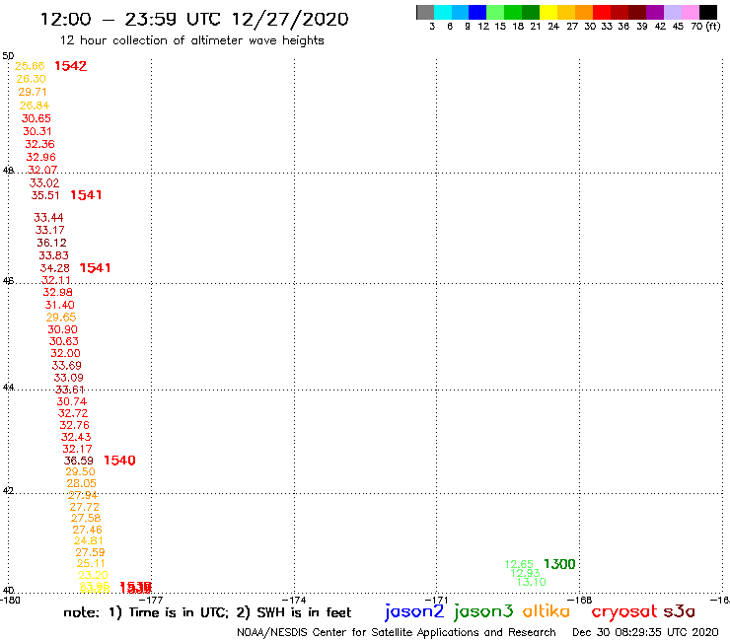730x641 pixels.
Task: Click the Dec 30 08:29:35 UTC timestamp
Action: pyautogui.click(x=645, y=633)
